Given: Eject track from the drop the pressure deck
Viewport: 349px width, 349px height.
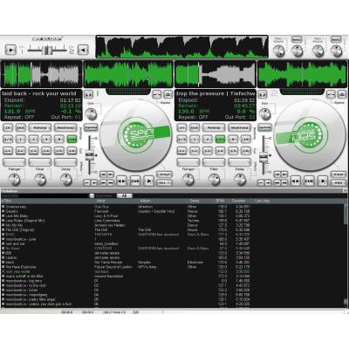Looking at the screenshot, I should [342, 94].
